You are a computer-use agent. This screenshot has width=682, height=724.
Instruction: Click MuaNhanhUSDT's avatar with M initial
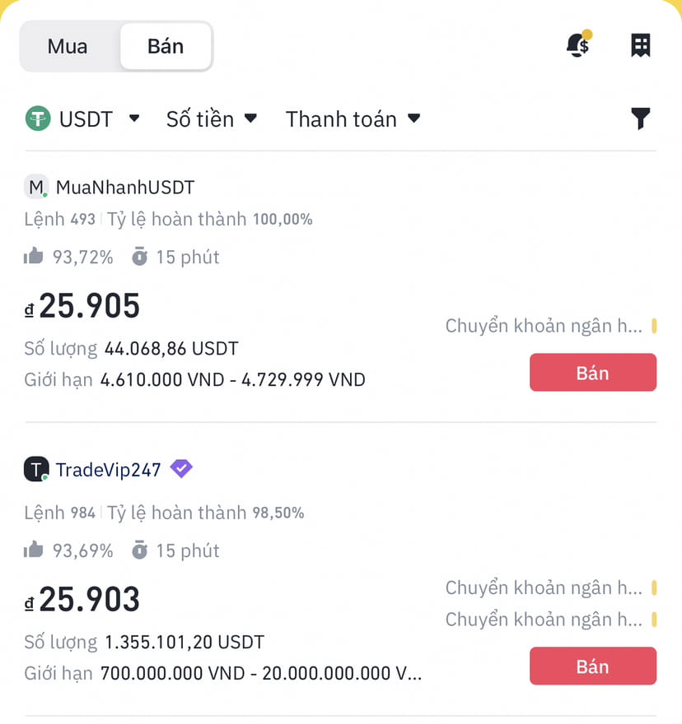[35, 187]
